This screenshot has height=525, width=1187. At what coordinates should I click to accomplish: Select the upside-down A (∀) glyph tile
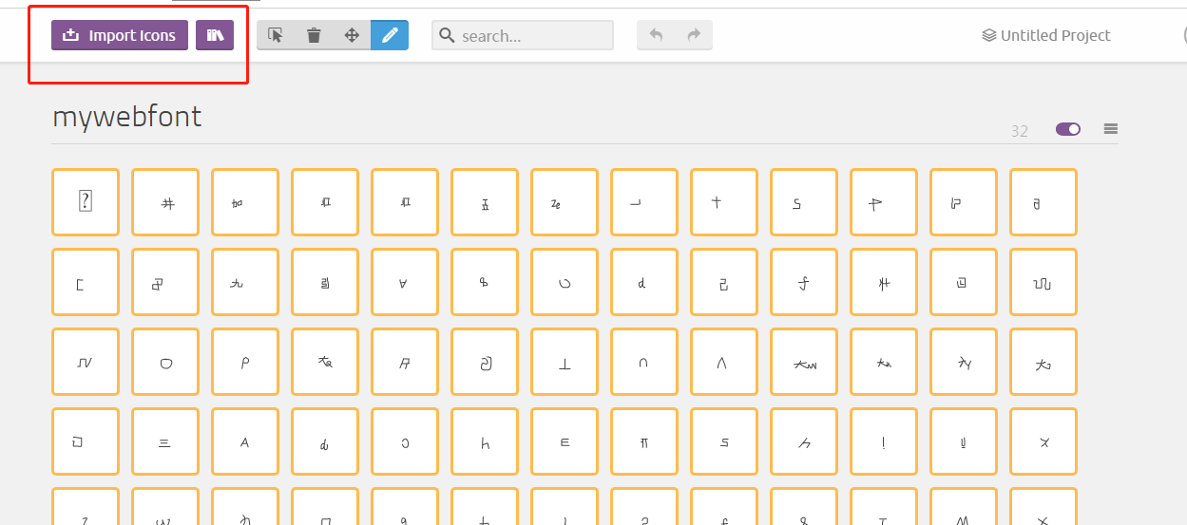405,282
